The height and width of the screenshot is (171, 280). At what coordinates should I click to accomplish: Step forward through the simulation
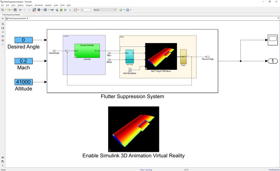(x=65, y=10)
